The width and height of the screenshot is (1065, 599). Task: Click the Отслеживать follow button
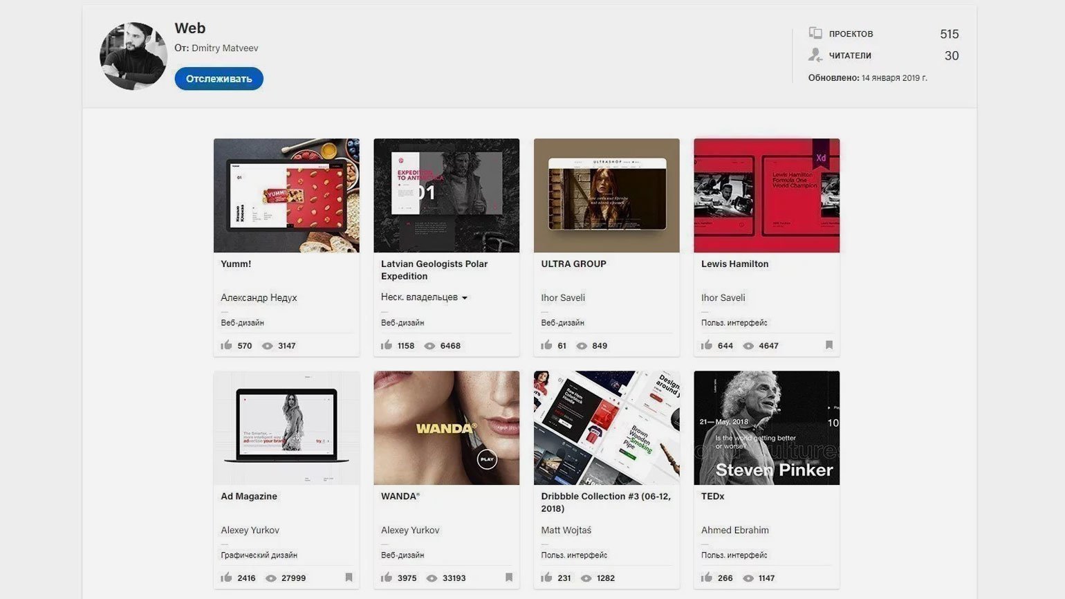[219, 79]
